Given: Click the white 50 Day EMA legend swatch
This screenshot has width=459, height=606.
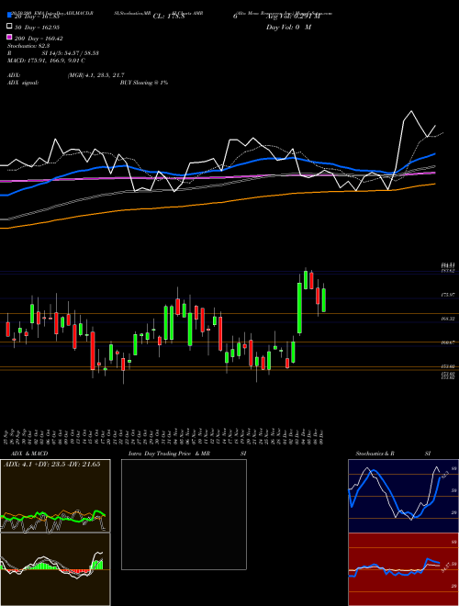Looking at the screenshot, I should 9,27.
